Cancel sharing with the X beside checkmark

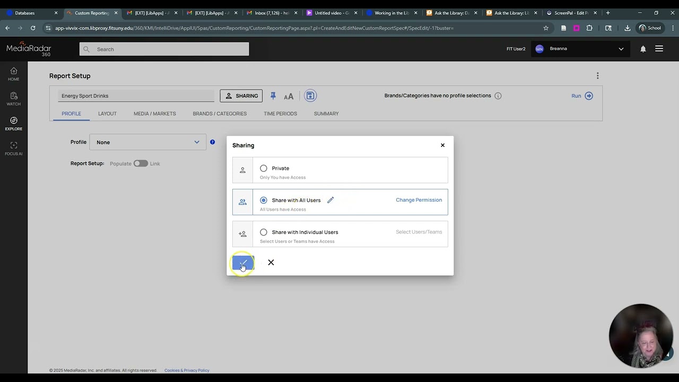tap(271, 263)
